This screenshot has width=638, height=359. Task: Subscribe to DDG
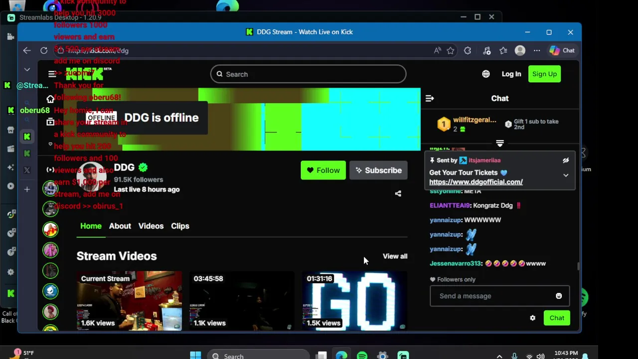click(378, 170)
